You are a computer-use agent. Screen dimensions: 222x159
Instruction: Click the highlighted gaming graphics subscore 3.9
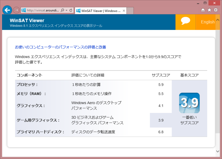click(161, 120)
